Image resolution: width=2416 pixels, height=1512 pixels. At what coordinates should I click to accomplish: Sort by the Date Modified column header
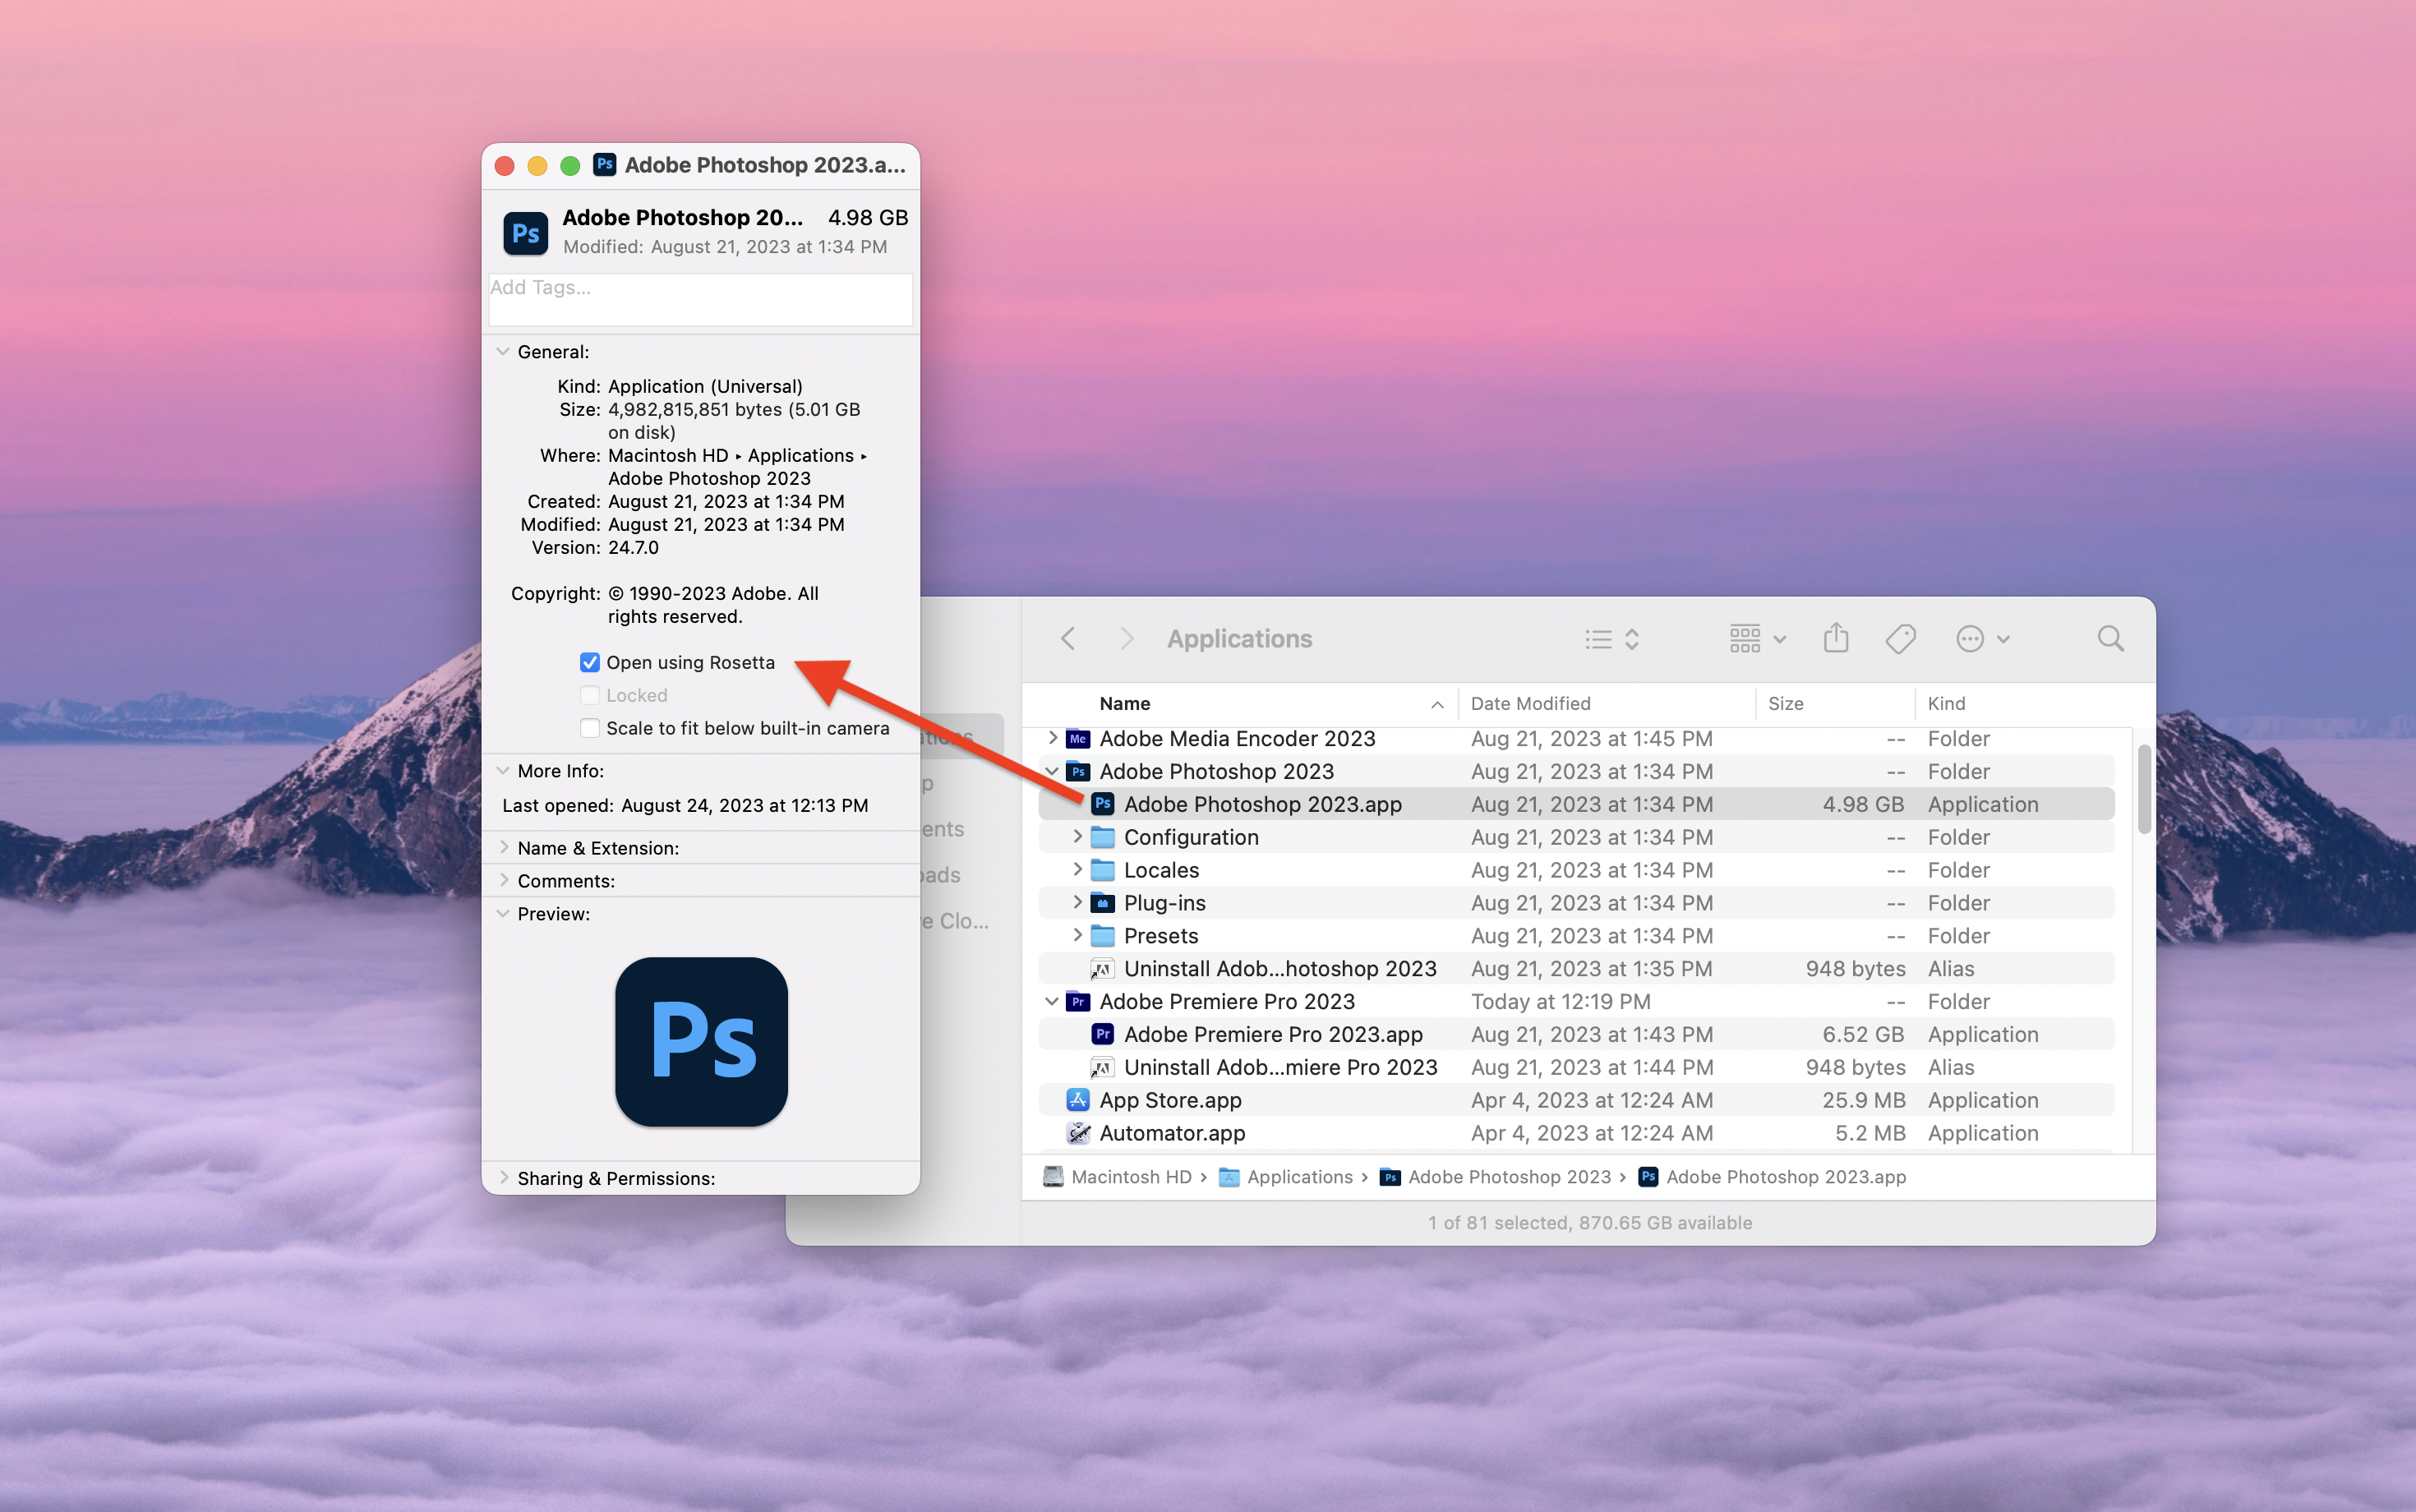tap(1530, 703)
